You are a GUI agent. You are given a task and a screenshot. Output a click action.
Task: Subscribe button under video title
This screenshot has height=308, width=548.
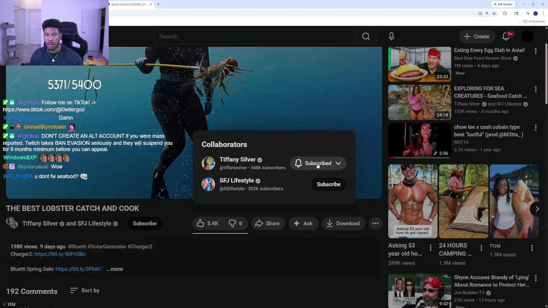pos(145,223)
